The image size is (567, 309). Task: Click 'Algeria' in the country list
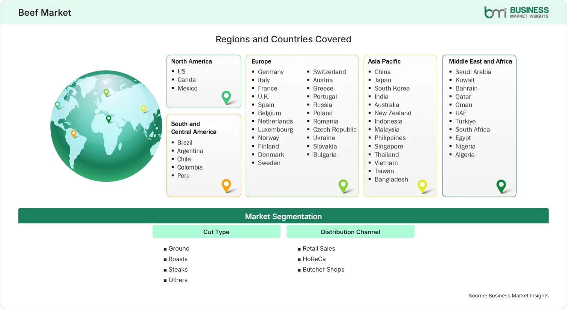pos(465,155)
